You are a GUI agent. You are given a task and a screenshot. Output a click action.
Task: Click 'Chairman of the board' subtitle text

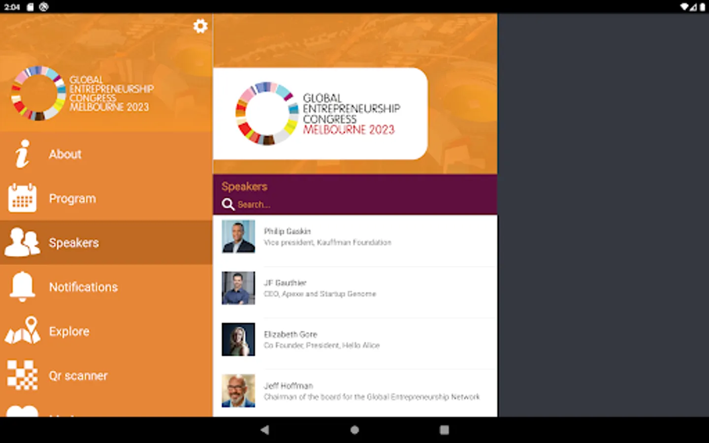(372, 397)
